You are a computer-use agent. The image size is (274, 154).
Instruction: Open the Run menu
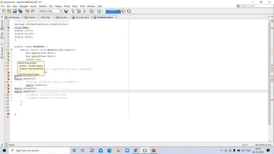[x=51, y=6]
